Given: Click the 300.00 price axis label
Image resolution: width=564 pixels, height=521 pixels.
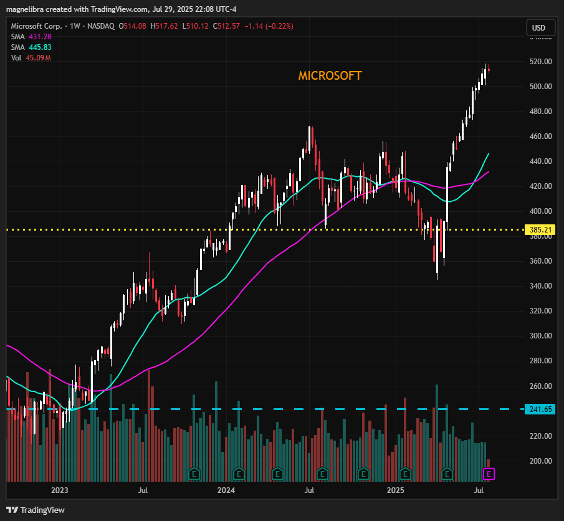Looking at the screenshot, I should point(540,336).
